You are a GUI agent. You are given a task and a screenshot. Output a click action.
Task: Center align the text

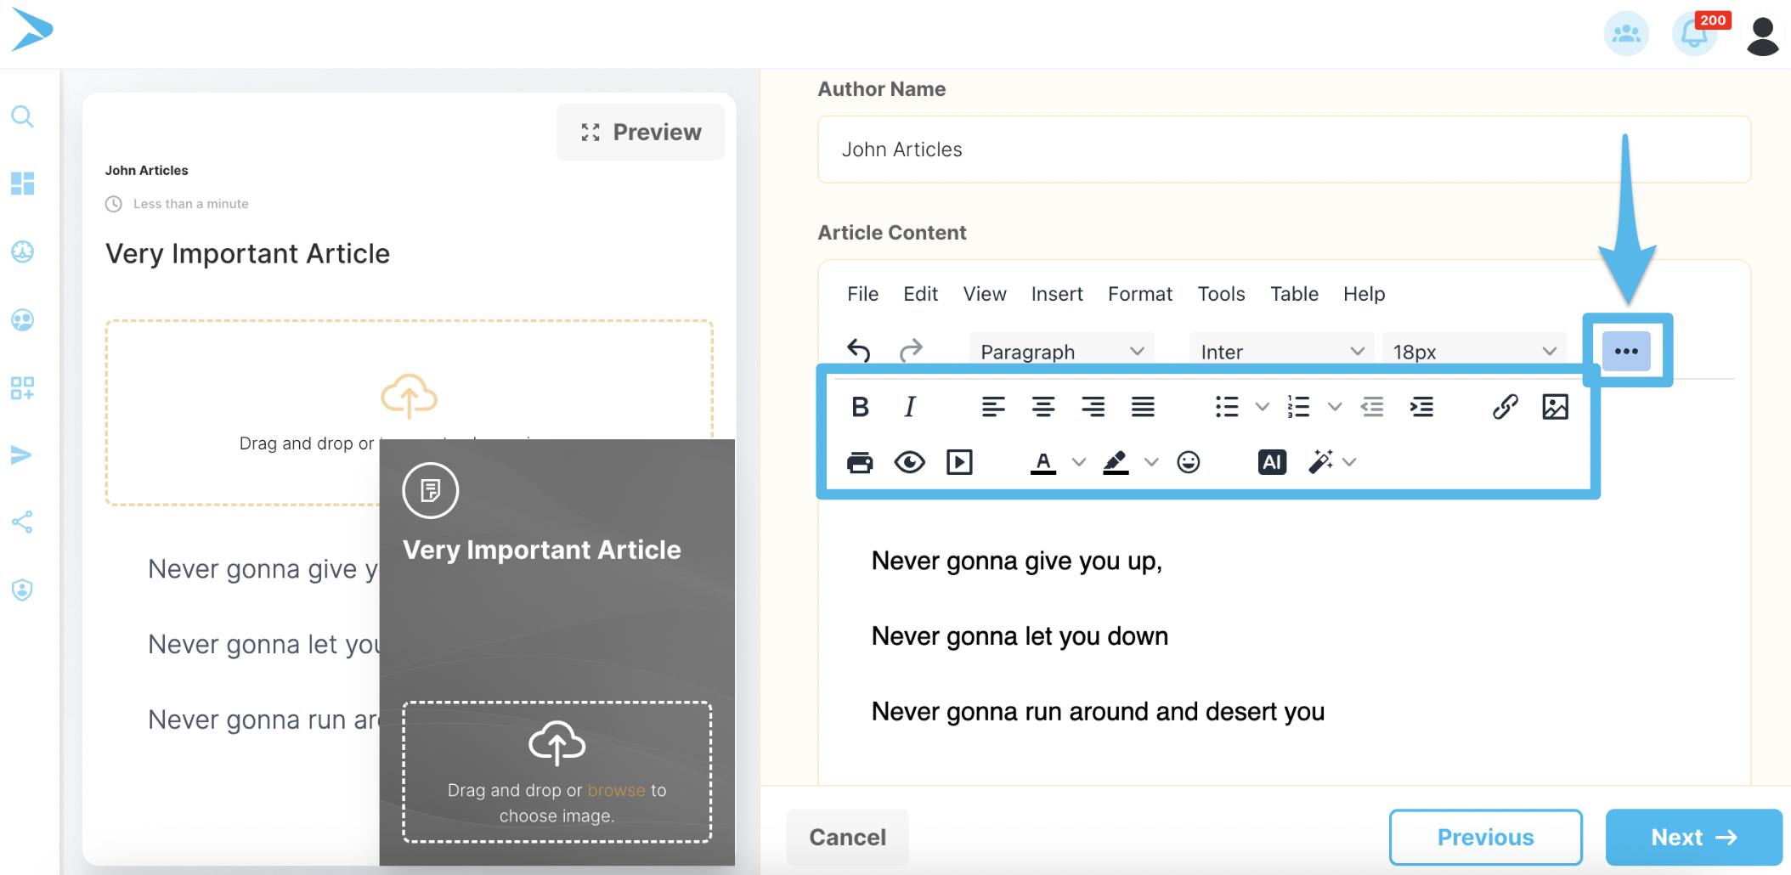pos(1043,407)
